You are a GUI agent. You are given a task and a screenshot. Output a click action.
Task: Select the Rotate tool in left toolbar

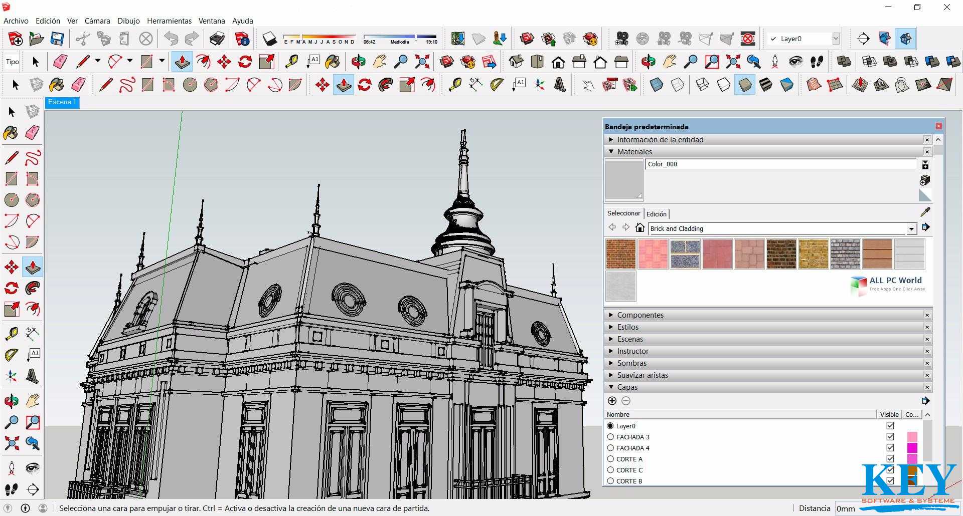click(11, 288)
